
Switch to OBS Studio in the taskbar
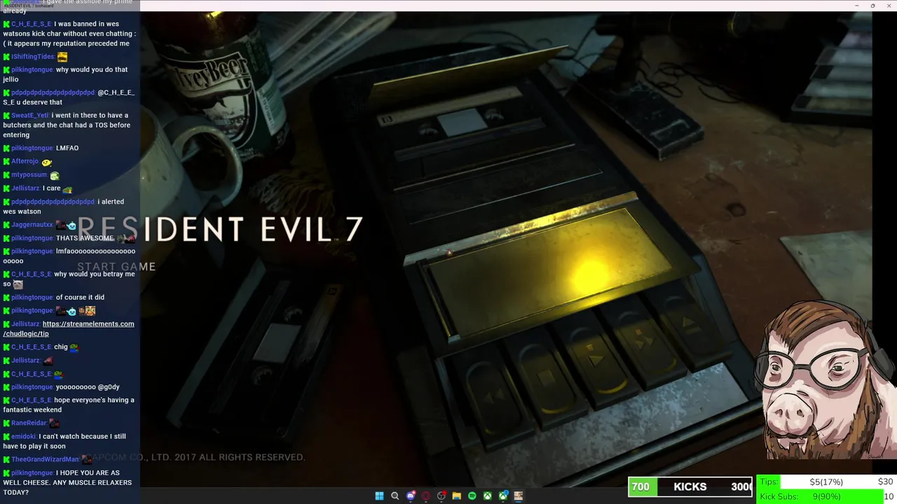441,496
